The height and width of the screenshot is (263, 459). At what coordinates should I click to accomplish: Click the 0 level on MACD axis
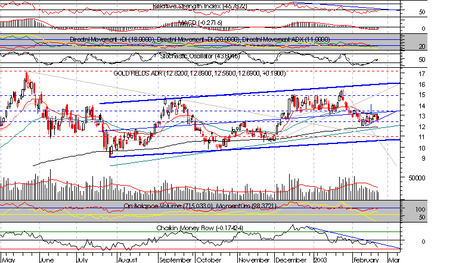click(423, 29)
